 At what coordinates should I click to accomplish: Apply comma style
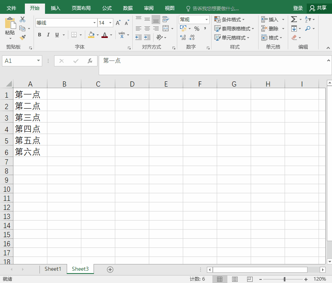pyautogui.click(x=205, y=28)
